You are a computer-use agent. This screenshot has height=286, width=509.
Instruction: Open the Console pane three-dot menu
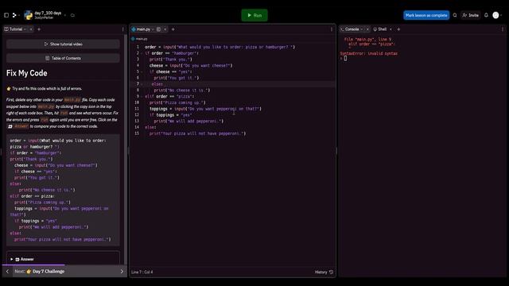coord(503,29)
